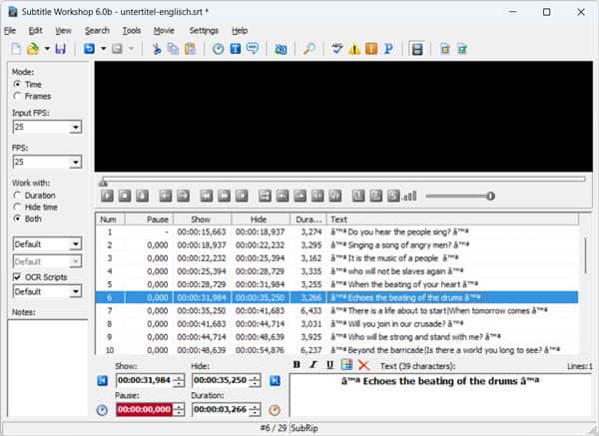This screenshot has height=436, width=599.
Task: Open the redo history dropdown arrow
Action: point(131,49)
